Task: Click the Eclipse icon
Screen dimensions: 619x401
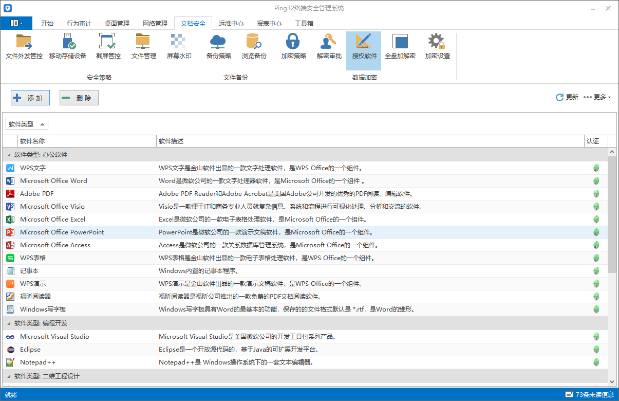Action: point(10,350)
